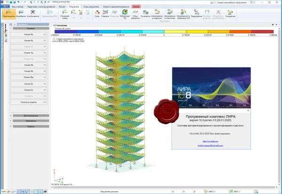Click the colored nodes scheme icon in the ribbon
The height and width of the screenshot is (194, 282).
pyautogui.click(x=81, y=12)
